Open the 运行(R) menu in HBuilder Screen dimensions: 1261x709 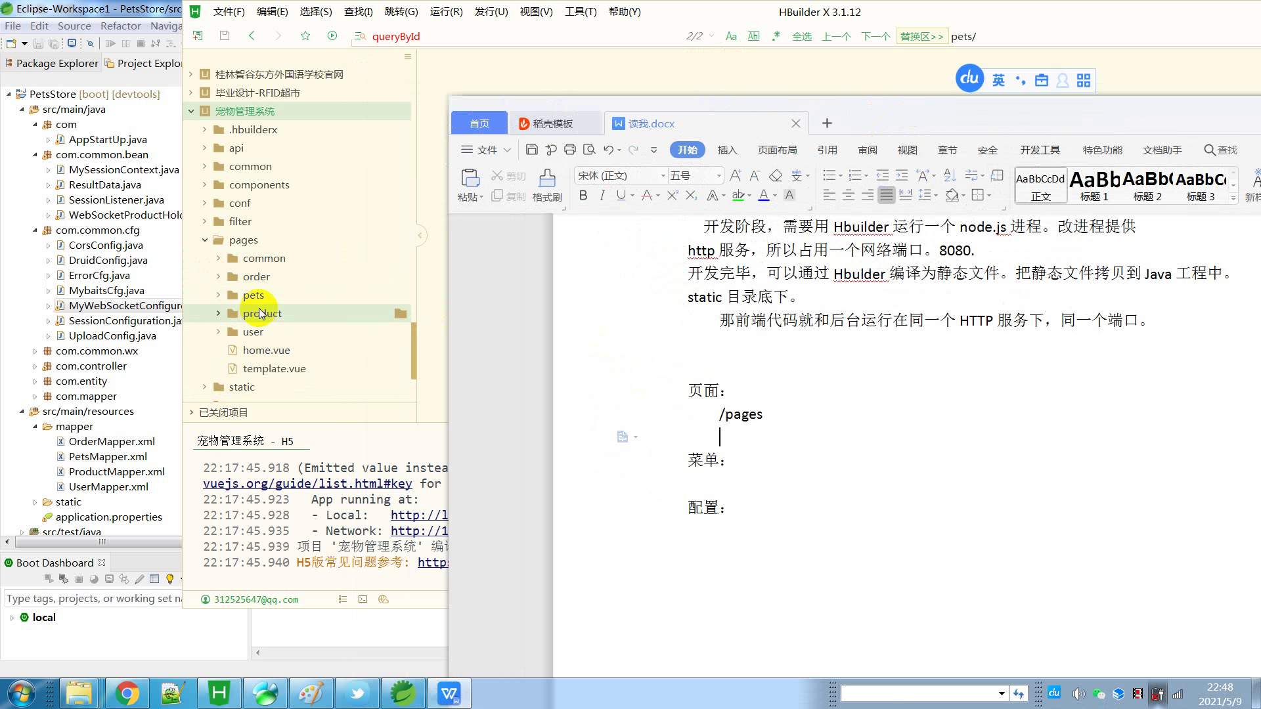pos(446,12)
